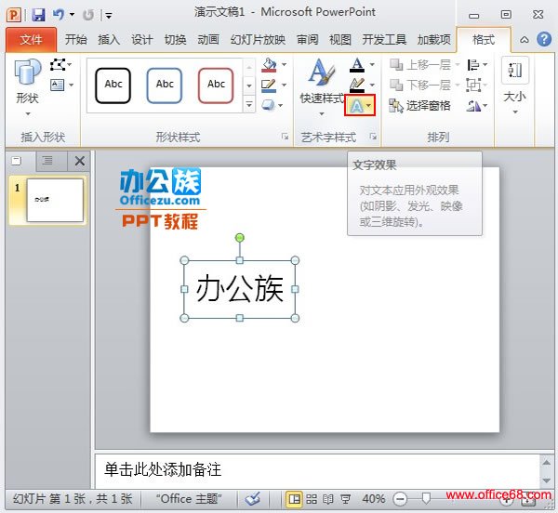Switch to the 动画 tab
This screenshot has height=513, width=558.
click(208, 39)
